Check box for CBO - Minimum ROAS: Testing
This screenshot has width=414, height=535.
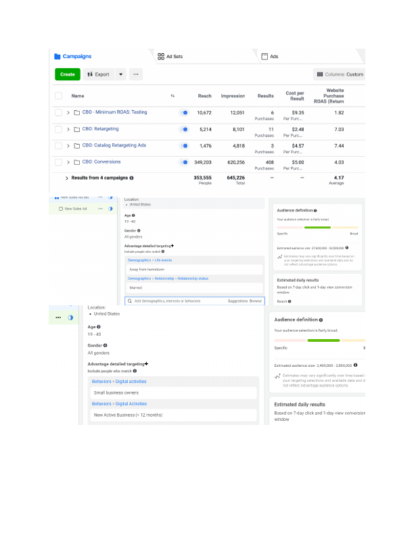59,113
